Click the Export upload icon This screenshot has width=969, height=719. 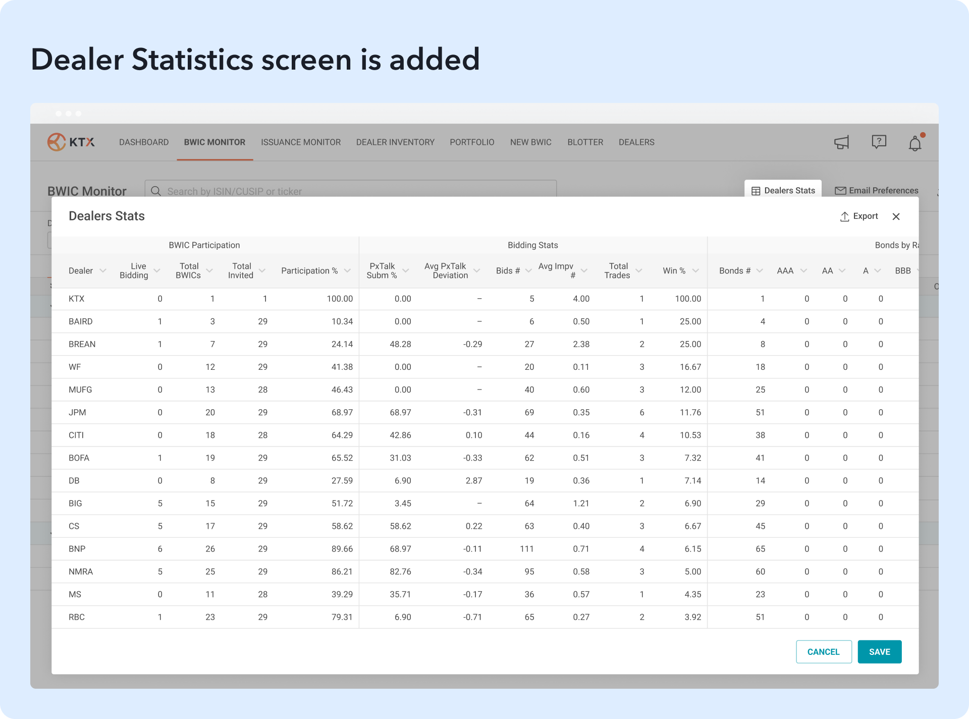point(844,216)
